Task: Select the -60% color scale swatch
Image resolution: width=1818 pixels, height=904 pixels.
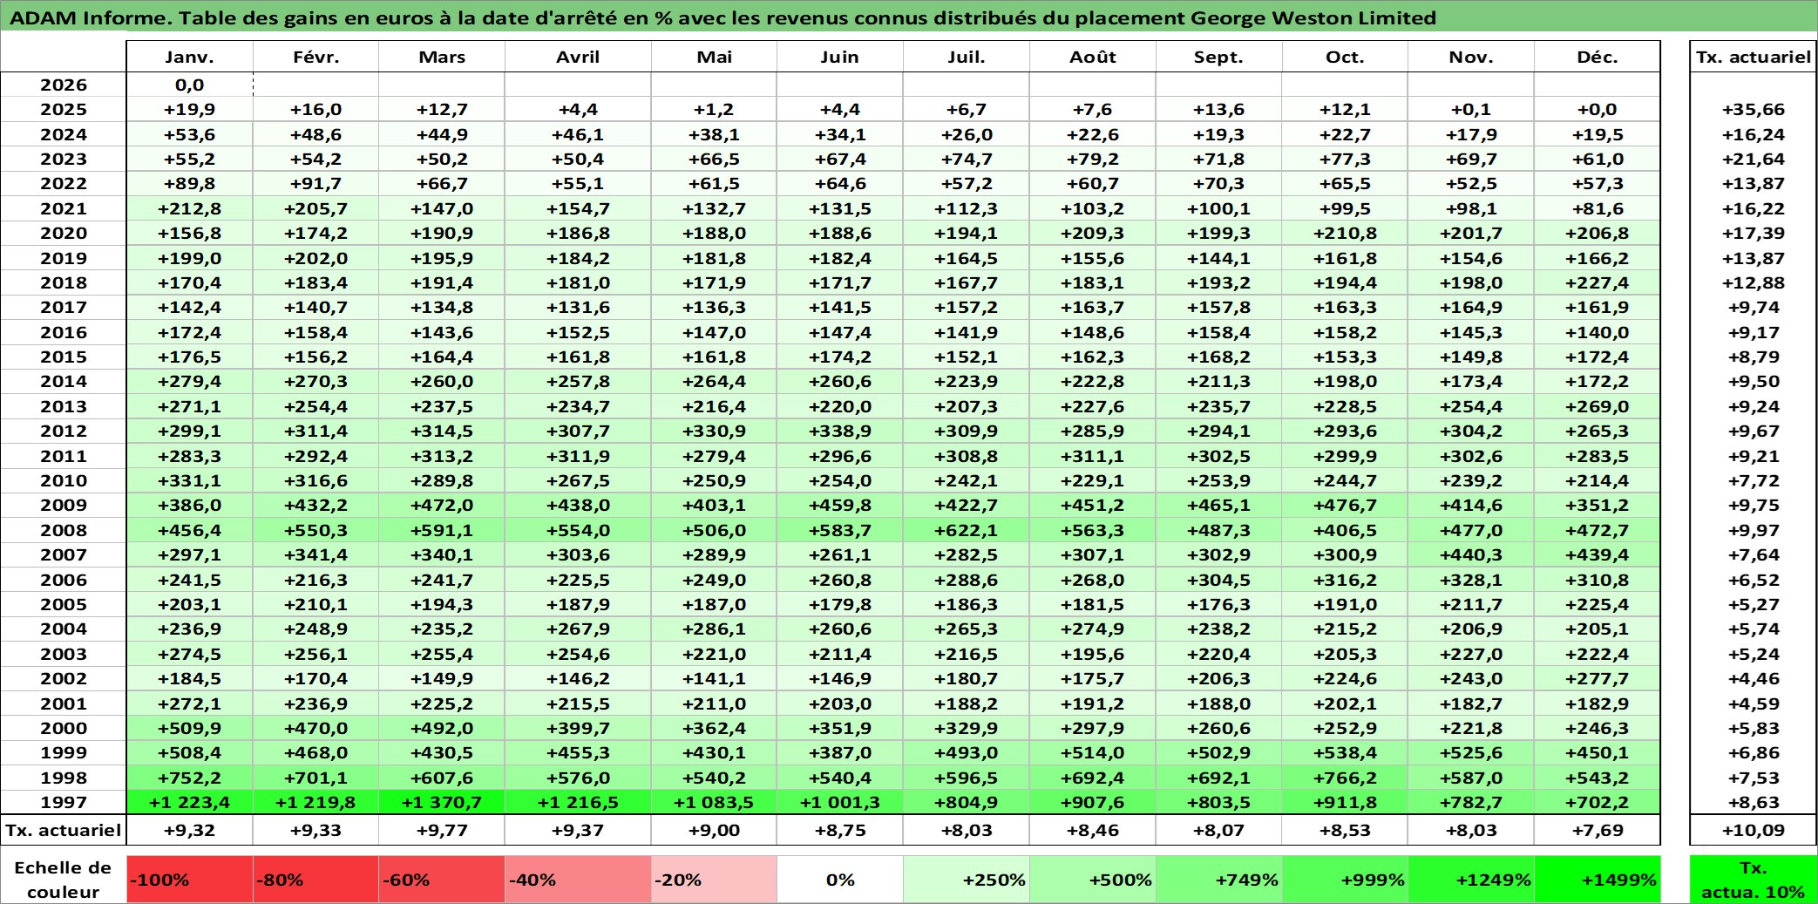Action: pyautogui.click(x=442, y=880)
